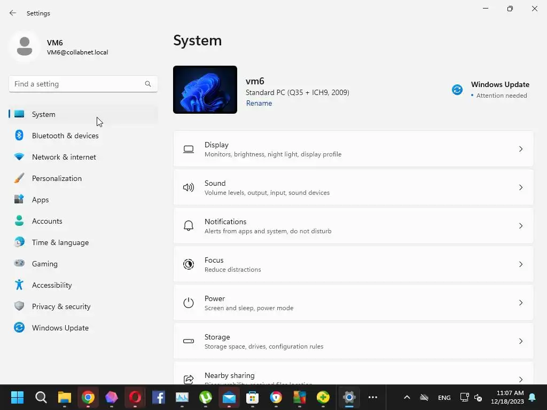Viewport: 547px width, 410px height.
Task: Focus the Find a setting search box
Action: pyautogui.click(x=83, y=84)
